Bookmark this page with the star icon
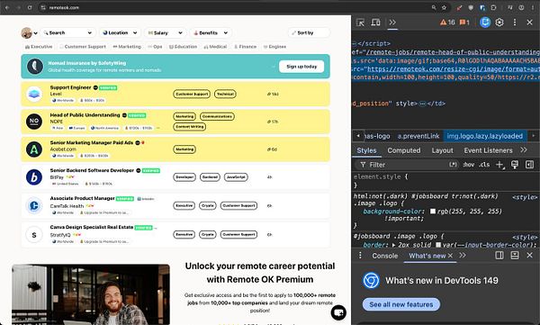The width and height of the screenshot is (540, 325). pyautogui.click(x=445, y=7)
